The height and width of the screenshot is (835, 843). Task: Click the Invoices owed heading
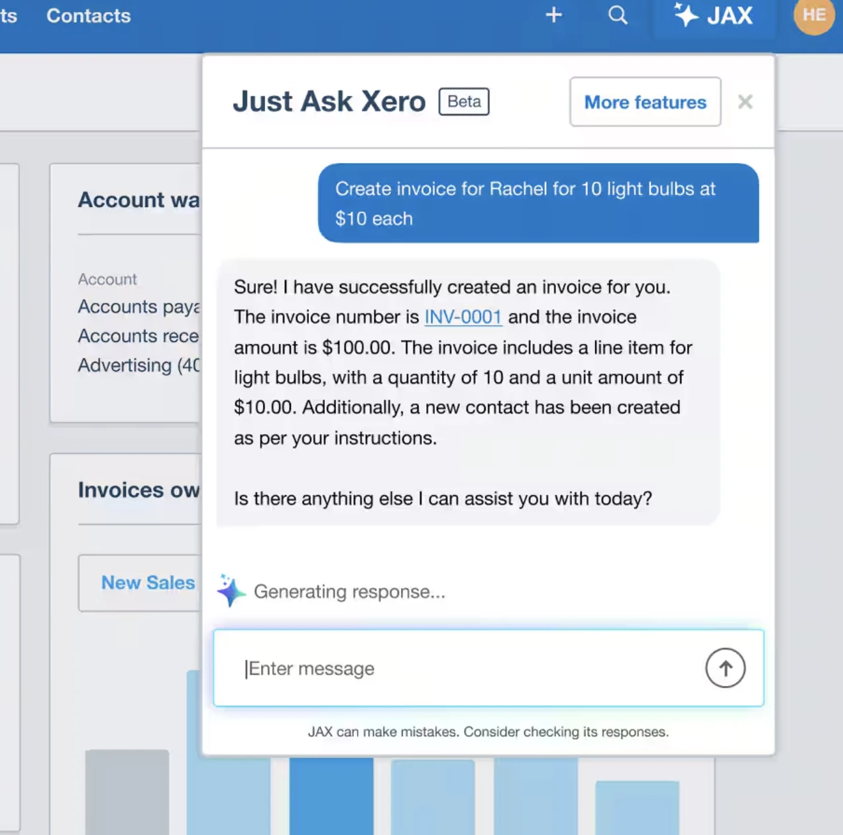click(139, 490)
